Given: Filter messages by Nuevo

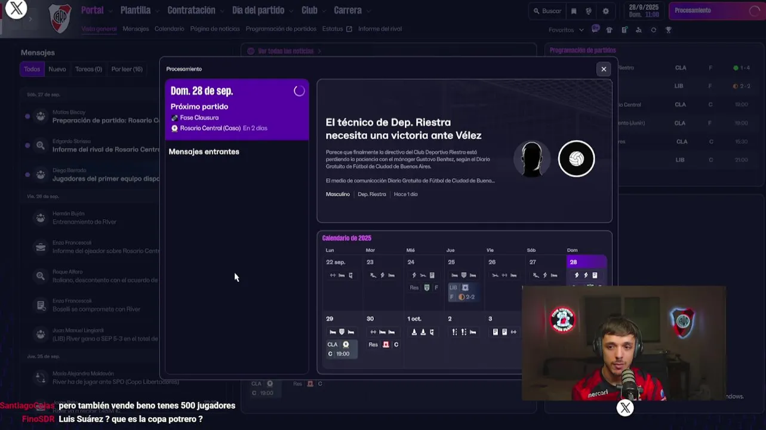Looking at the screenshot, I should click(57, 69).
